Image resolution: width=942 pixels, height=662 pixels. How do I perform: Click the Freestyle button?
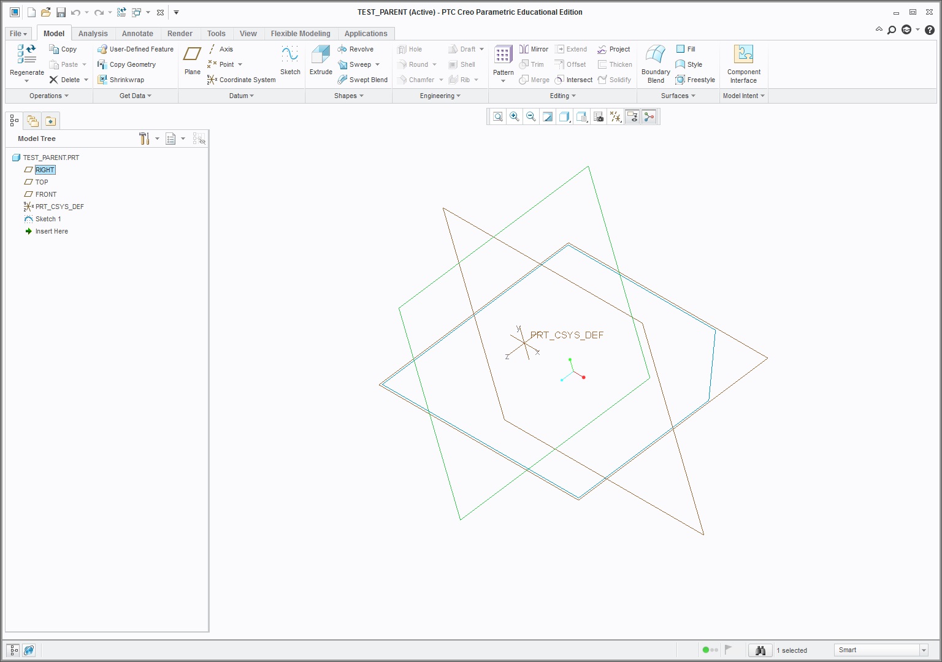pos(695,80)
